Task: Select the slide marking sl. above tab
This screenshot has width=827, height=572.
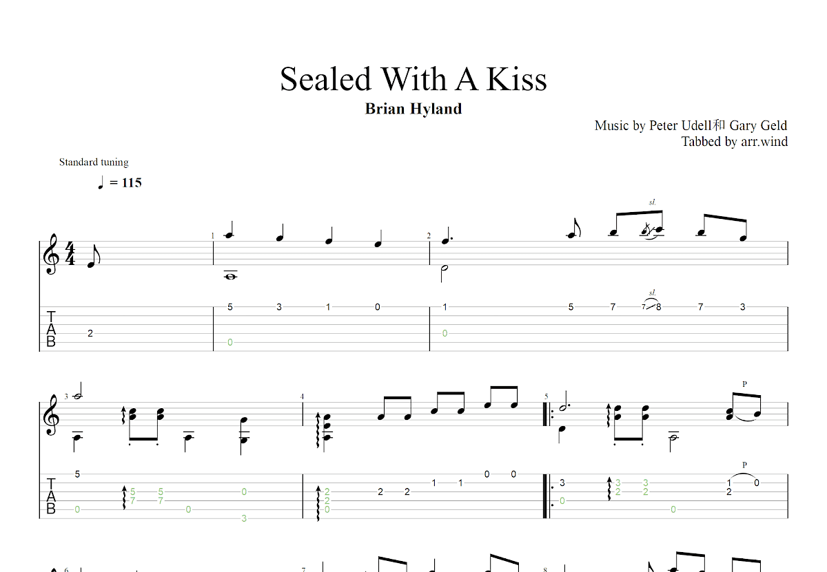Action: [652, 293]
